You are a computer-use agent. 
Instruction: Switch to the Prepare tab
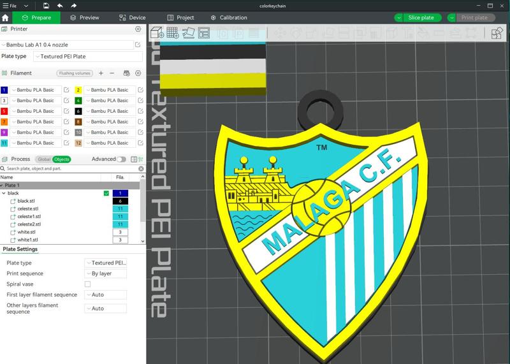pos(37,18)
